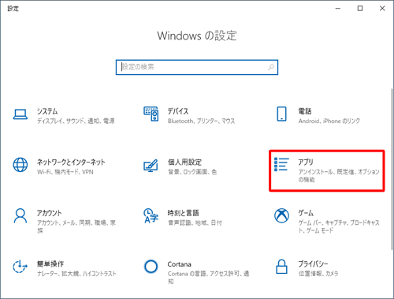Click the text 音声認識、地域、日付
This screenshot has height=299, width=394.
coord(195,223)
